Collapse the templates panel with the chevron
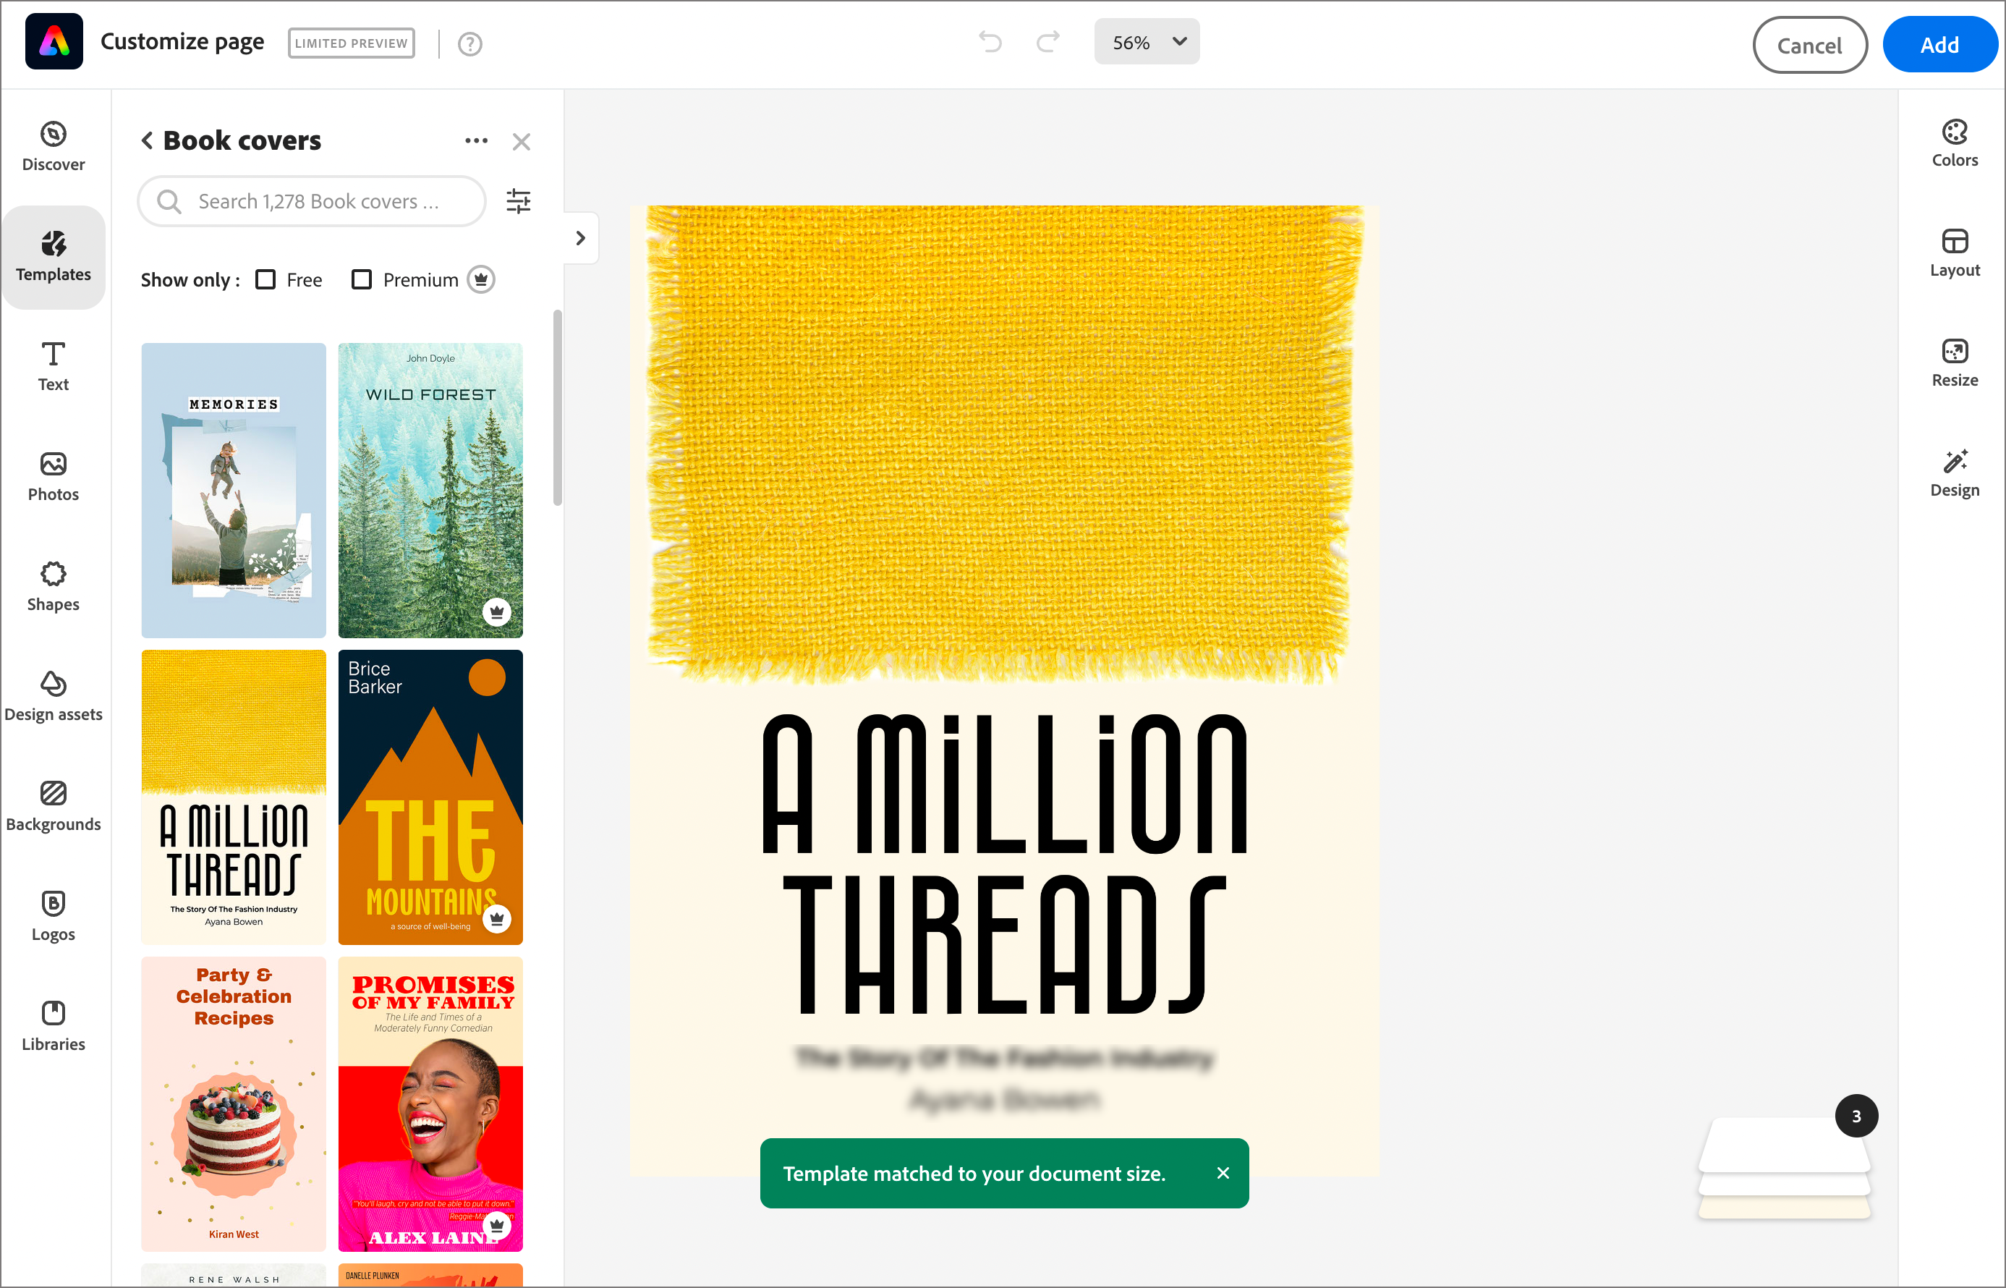This screenshot has height=1288, width=2006. coord(580,238)
